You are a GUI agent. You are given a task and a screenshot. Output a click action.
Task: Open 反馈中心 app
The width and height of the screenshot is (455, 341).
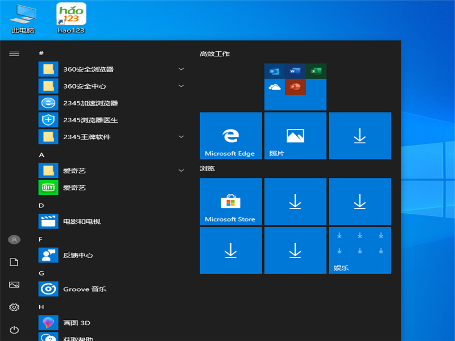pos(111,255)
